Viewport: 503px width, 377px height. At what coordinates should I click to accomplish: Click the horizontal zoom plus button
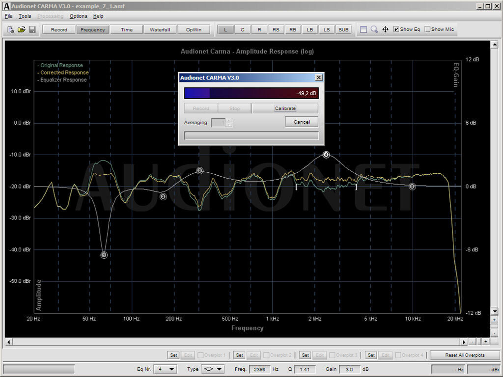(x=486, y=342)
